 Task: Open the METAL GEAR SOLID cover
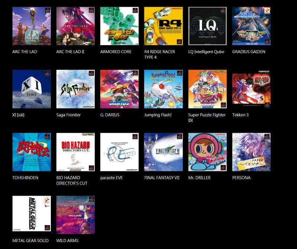32,213
